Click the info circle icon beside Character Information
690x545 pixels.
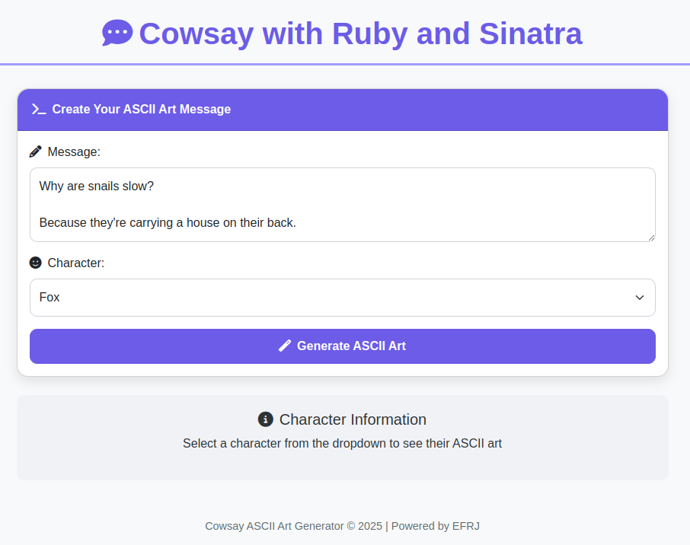(x=265, y=419)
